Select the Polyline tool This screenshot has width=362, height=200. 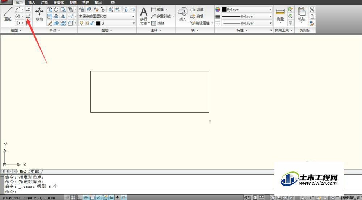point(28,9)
